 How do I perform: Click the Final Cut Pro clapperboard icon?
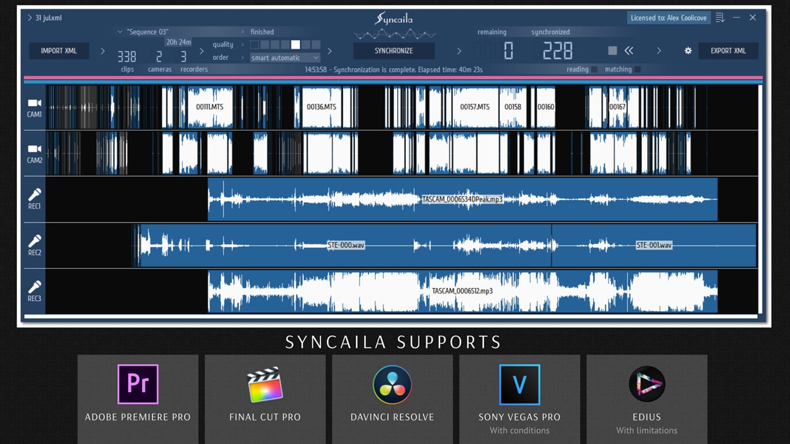[x=265, y=384]
